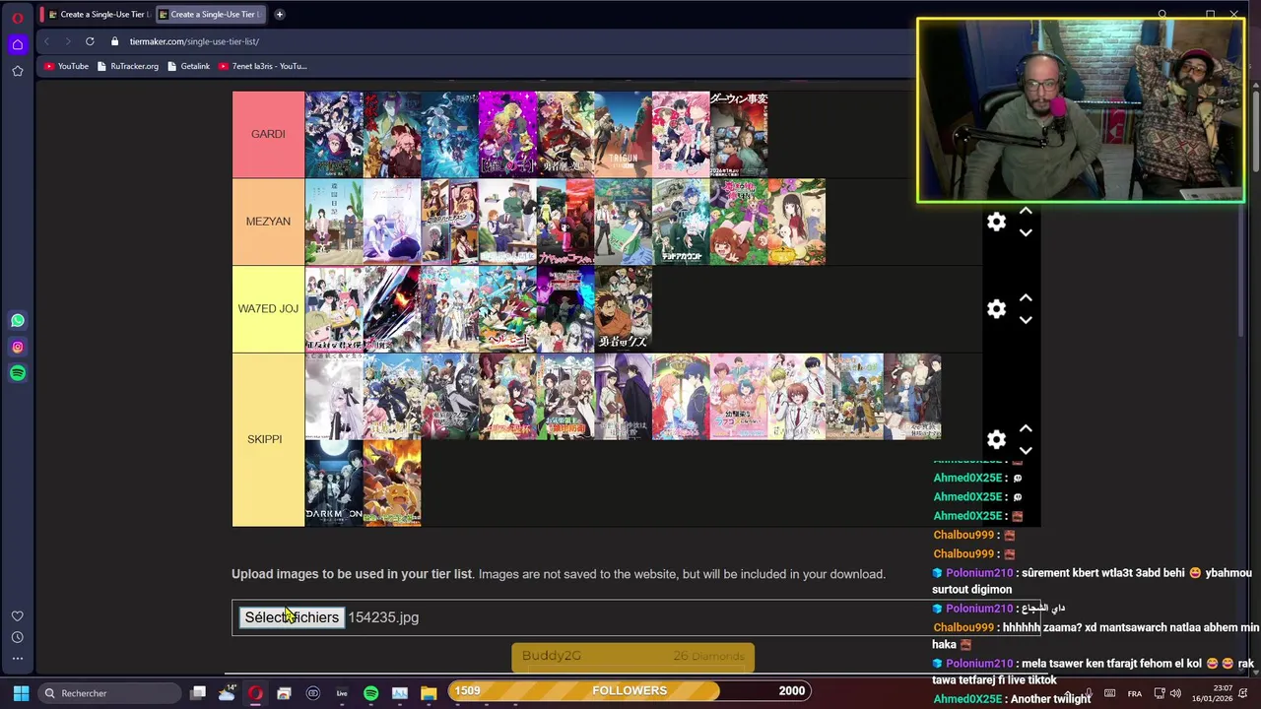The height and width of the screenshot is (709, 1261).
Task: Select first poster in MEZYAN row
Action: (334, 222)
